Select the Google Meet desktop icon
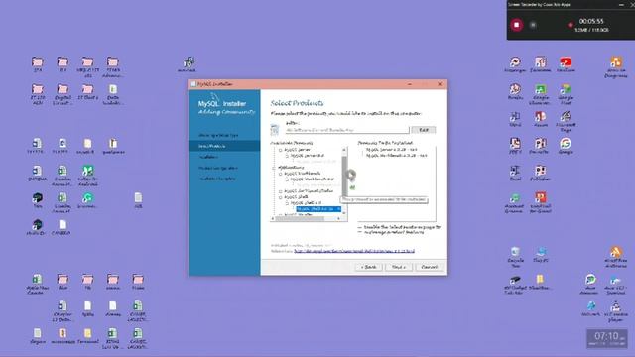The height and width of the screenshot is (357, 635). 566,94
